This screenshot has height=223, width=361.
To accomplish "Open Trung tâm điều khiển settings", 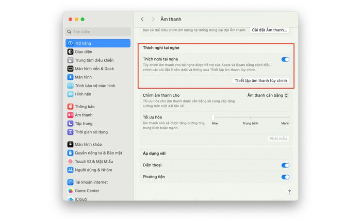I will [x=98, y=60].
